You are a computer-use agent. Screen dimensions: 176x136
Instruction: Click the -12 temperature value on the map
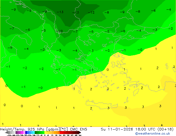coord(91,12)
